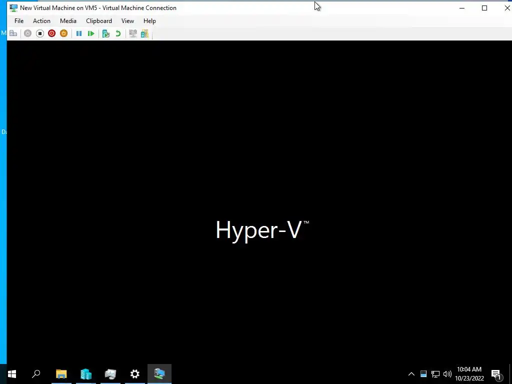Open the Clipboard menu

[99, 21]
